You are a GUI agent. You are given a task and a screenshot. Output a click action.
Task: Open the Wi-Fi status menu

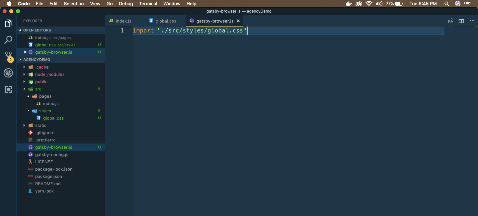369,4
